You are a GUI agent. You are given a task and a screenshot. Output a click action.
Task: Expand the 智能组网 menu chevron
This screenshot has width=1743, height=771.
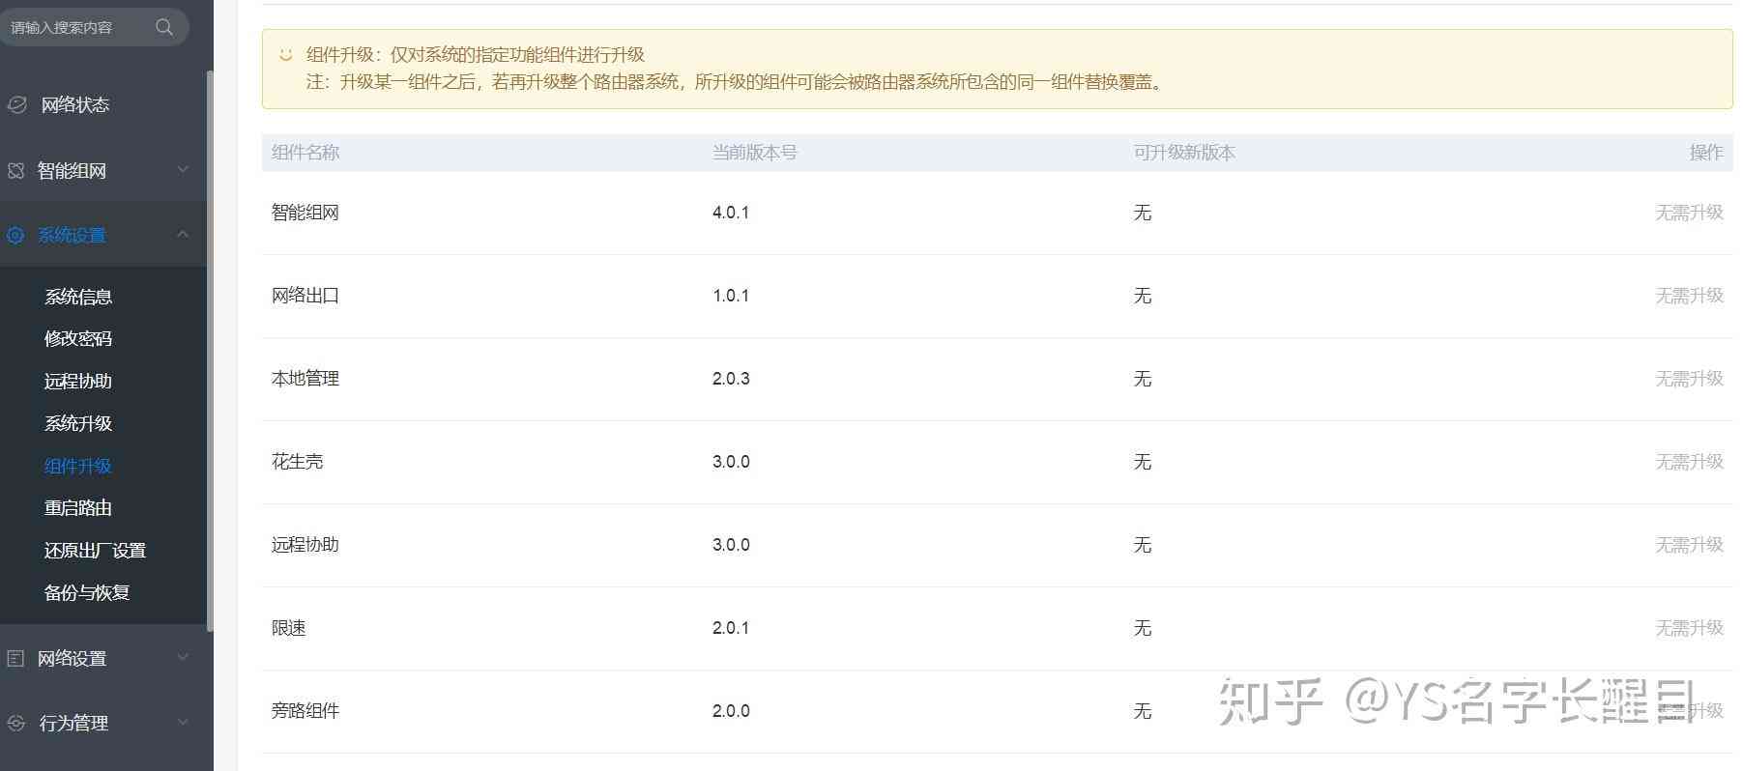(x=183, y=170)
